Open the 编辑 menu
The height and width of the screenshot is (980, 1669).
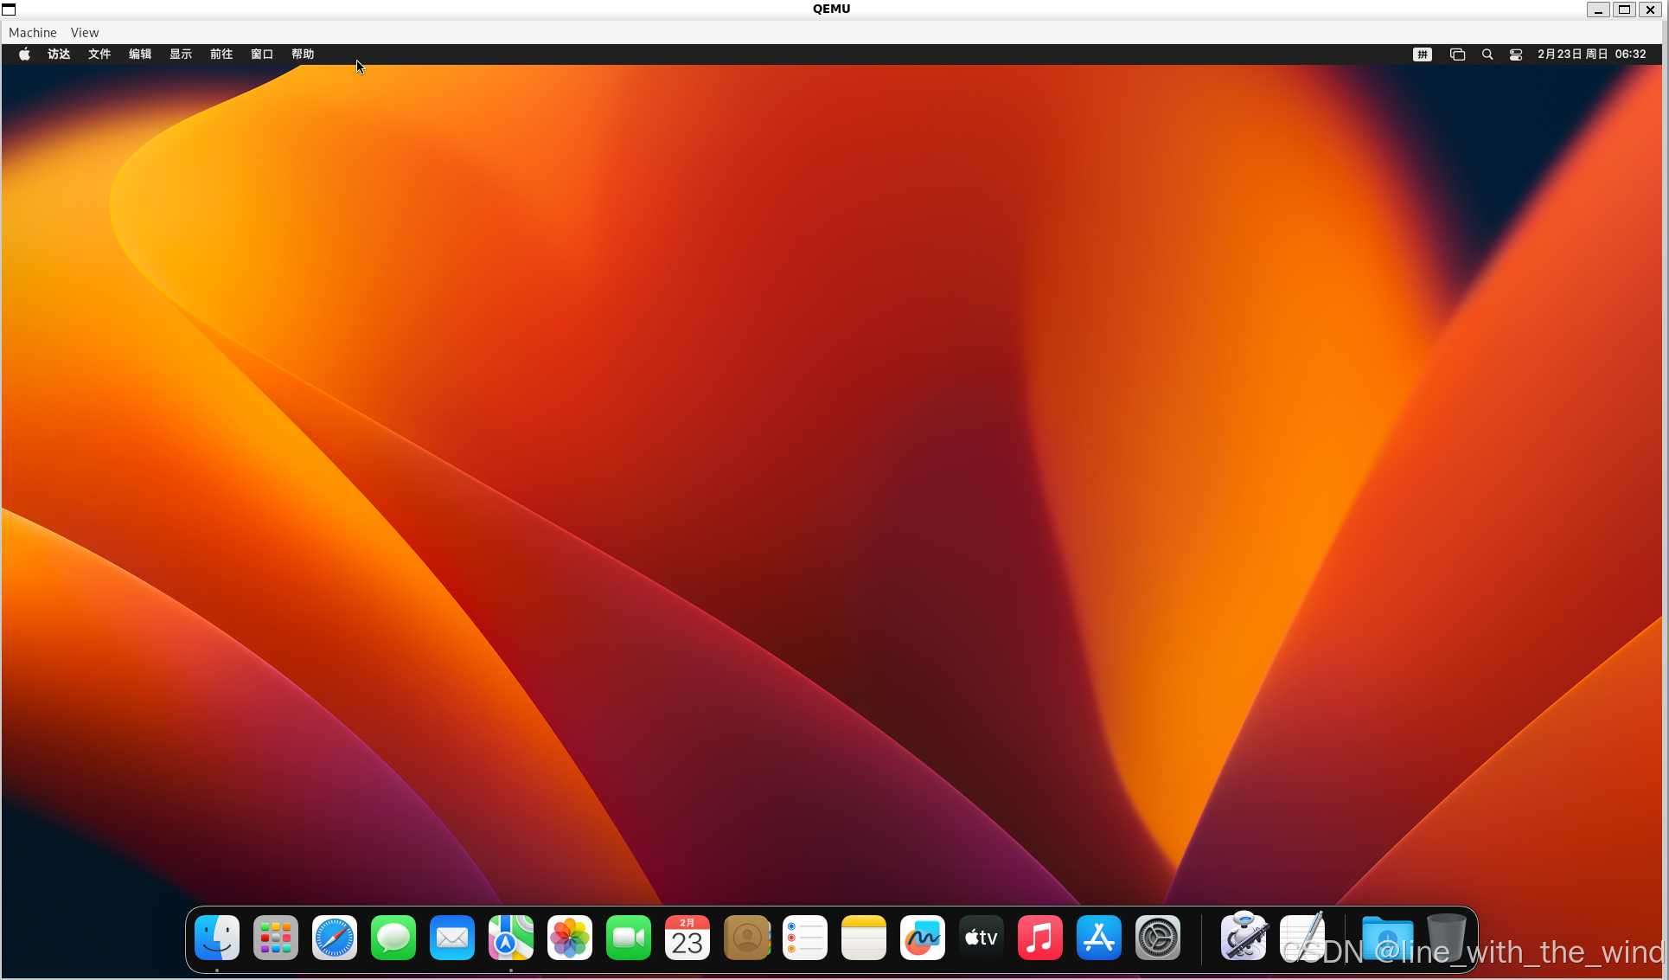point(140,54)
